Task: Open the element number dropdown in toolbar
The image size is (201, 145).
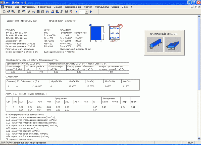Action: [86, 12]
